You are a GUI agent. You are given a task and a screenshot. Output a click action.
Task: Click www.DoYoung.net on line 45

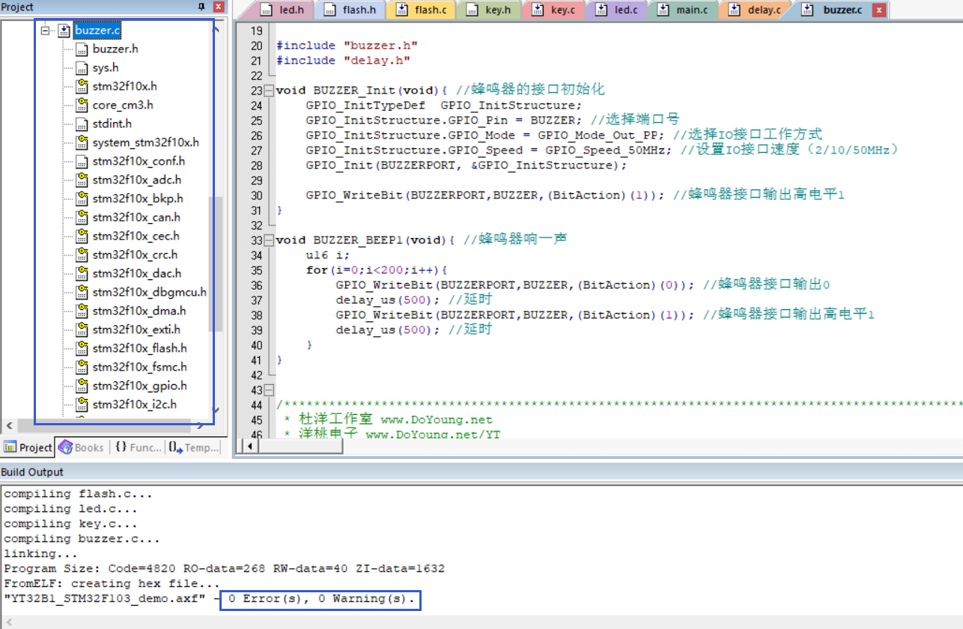(436, 420)
